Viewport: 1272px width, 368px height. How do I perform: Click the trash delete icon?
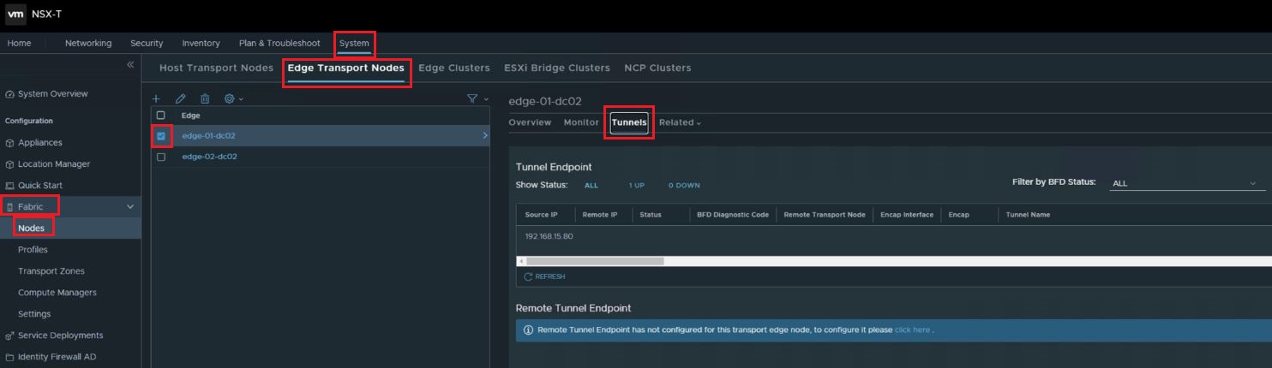[x=205, y=99]
